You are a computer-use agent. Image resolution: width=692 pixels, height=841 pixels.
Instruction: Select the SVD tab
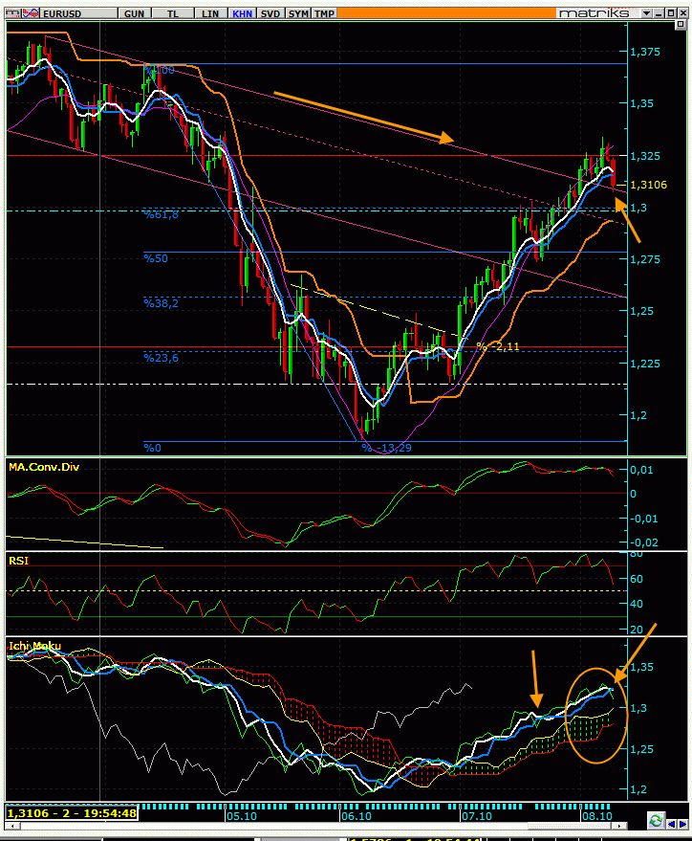pyautogui.click(x=271, y=14)
